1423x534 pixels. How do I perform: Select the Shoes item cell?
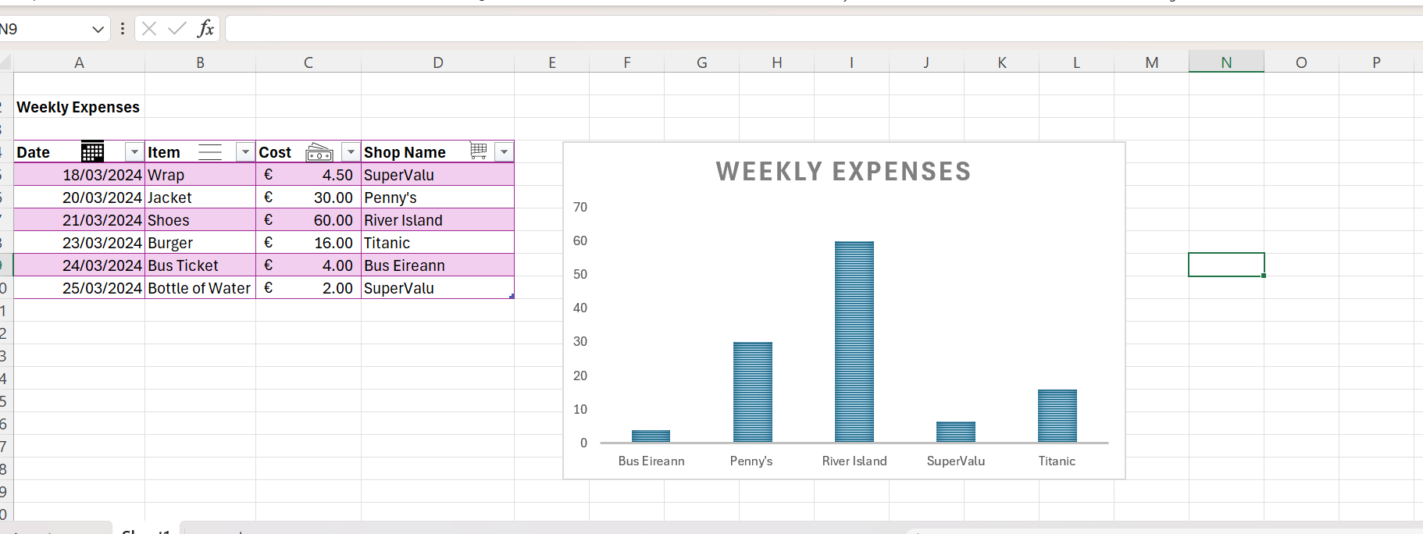pos(200,220)
